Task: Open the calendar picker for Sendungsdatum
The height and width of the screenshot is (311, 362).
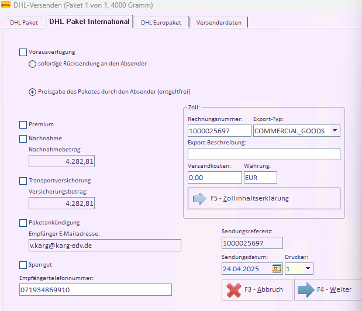Action: pos(277,268)
